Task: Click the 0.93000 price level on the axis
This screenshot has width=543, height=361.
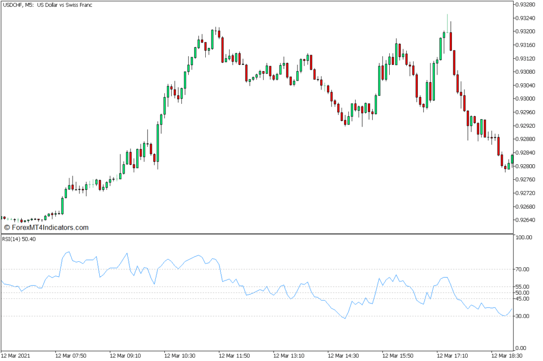Action: click(x=527, y=99)
